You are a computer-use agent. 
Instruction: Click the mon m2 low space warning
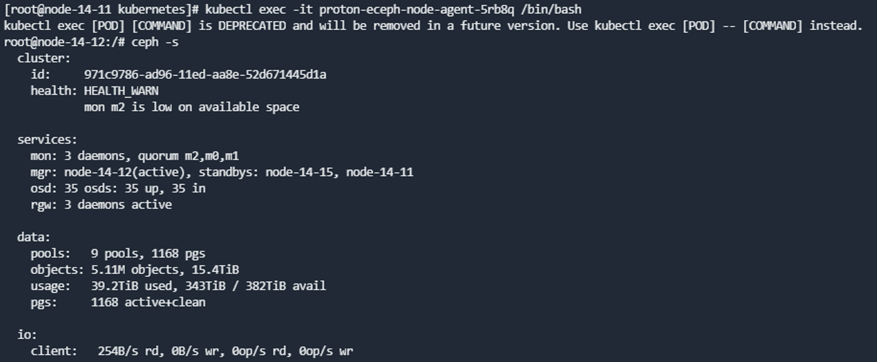(x=192, y=107)
